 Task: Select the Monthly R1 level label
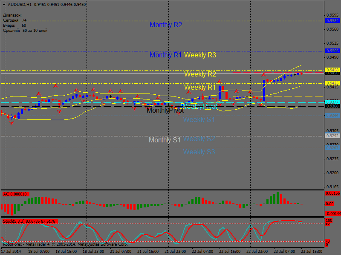pyautogui.click(x=166, y=55)
